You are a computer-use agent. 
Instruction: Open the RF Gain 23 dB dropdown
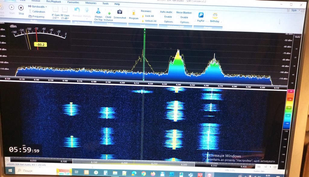pyautogui.click(x=65, y=18)
